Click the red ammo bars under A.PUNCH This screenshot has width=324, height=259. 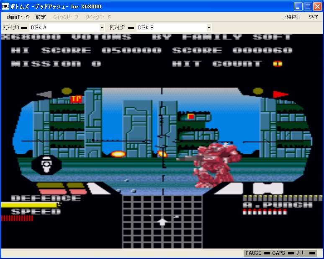coord(265,212)
